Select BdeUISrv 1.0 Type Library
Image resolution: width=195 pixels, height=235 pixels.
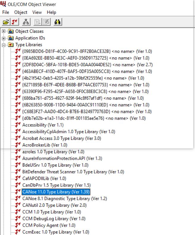pyautogui.click(x=55, y=165)
